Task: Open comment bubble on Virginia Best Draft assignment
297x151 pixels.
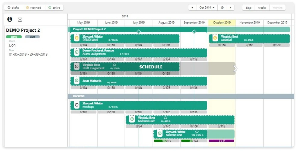Action: pyautogui.click(x=115, y=65)
